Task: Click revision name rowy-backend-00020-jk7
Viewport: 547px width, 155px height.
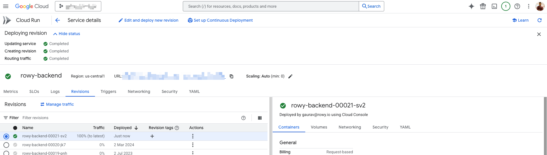Action: 44,145
